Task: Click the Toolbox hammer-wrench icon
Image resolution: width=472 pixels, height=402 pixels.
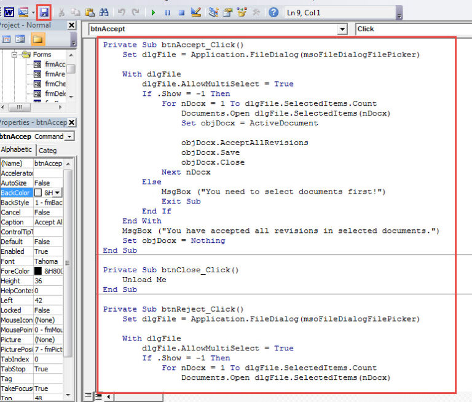Action: pyautogui.click(x=256, y=13)
